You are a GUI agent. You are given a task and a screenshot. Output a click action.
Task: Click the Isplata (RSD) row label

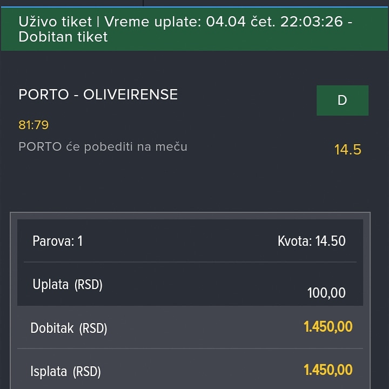tap(65, 371)
